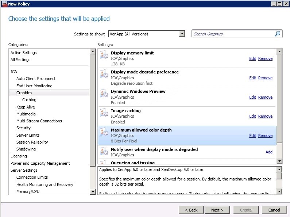This screenshot has width=290, height=217.
Task: Remove the Display memory limit setting
Action: tap(265, 58)
